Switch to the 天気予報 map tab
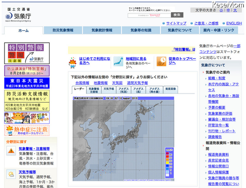Viewport: 246px width, 188px height. point(109,90)
